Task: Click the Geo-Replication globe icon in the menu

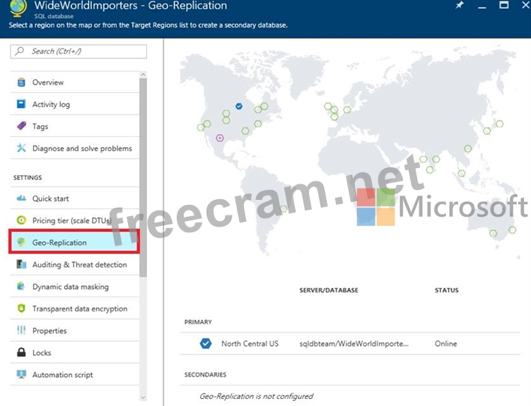Action: pyautogui.click(x=21, y=242)
